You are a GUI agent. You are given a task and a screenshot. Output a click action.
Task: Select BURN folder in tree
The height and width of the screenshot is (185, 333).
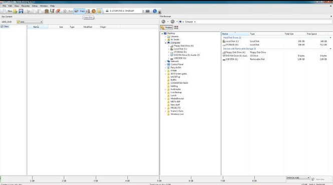[173, 80]
